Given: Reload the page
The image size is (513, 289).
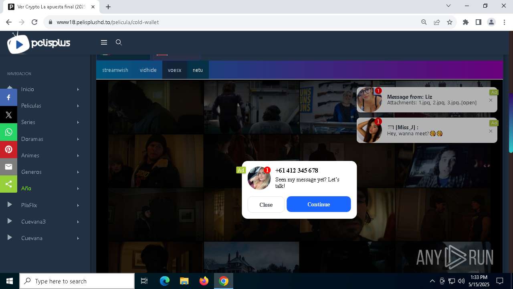Looking at the screenshot, I should click(34, 22).
